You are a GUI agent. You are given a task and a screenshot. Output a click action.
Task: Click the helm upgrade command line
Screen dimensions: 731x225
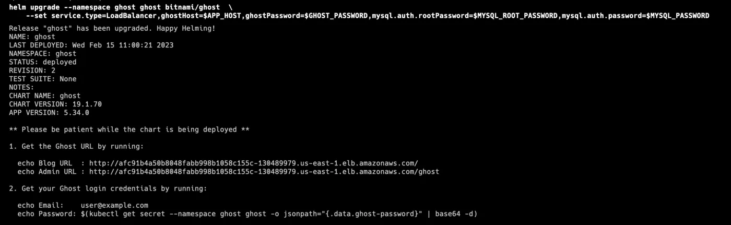(114, 7)
